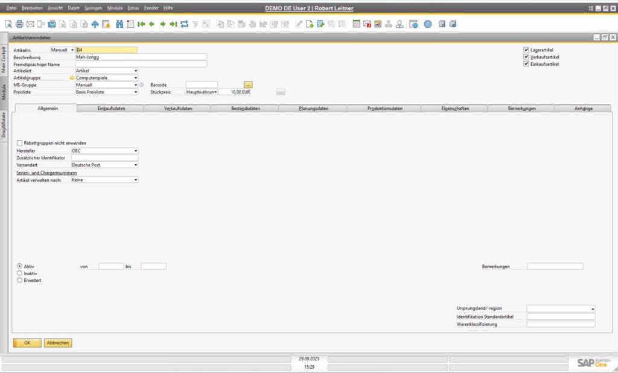
Task: Select the Erweitert radio button
Action: [19, 280]
